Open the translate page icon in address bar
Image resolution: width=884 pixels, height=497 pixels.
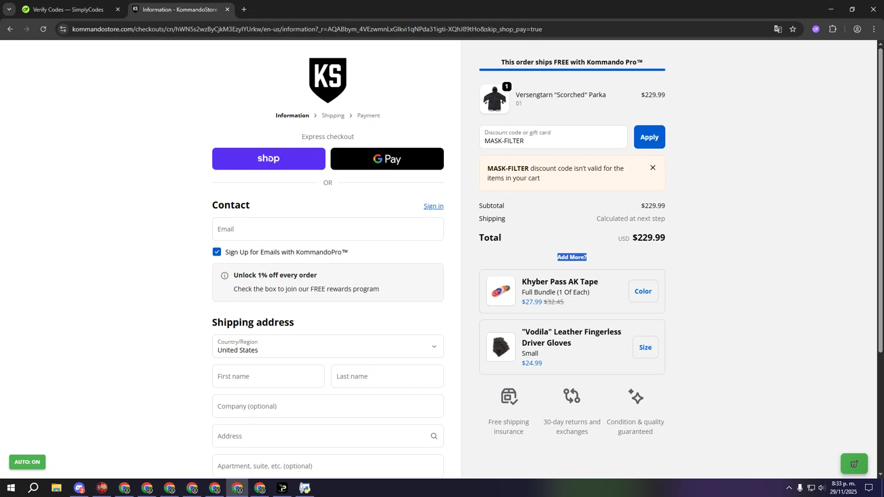(x=778, y=29)
